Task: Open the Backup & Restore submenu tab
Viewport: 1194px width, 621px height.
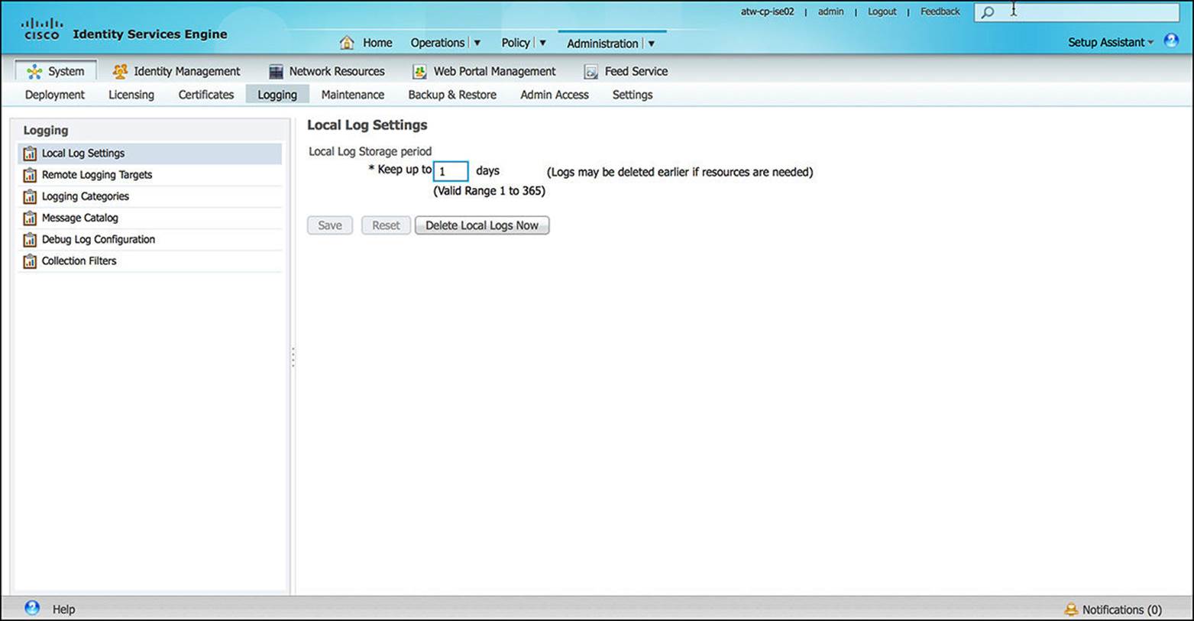Action: pyautogui.click(x=452, y=95)
